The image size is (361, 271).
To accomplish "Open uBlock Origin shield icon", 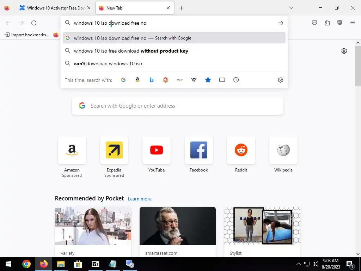I will [x=340, y=23].
